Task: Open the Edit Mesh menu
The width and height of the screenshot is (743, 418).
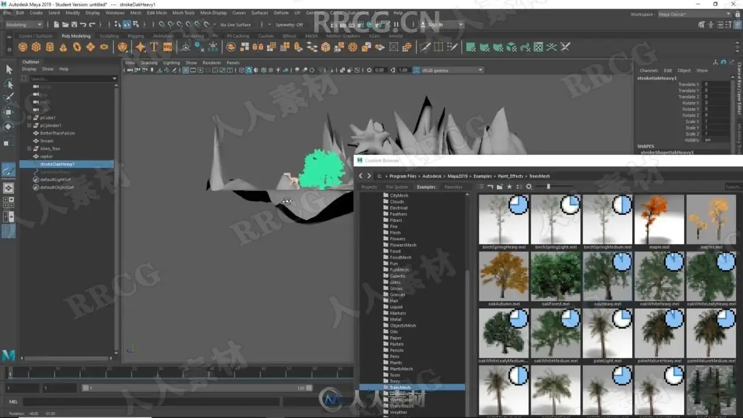Action: coord(157,13)
